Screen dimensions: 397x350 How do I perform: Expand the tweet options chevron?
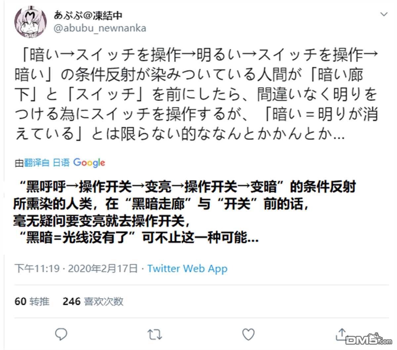click(x=384, y=14)
